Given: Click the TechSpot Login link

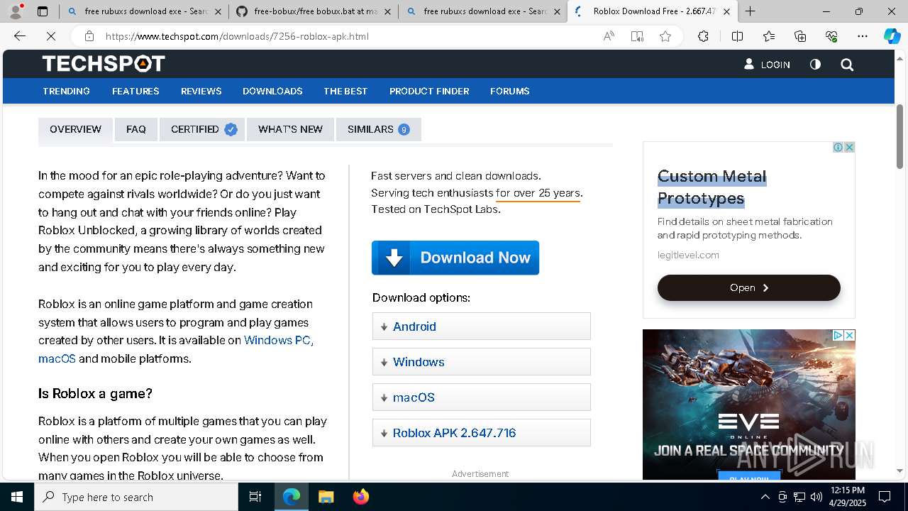Looking at the screenshot, I should click(x=767, y=65).
